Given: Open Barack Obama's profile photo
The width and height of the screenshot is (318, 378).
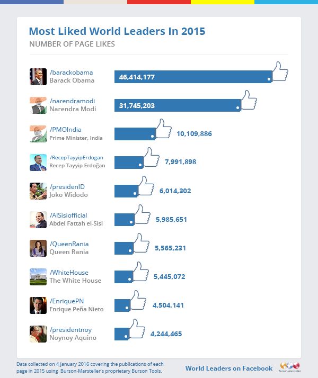Looking at the screenshot, I should click(38, 77).
